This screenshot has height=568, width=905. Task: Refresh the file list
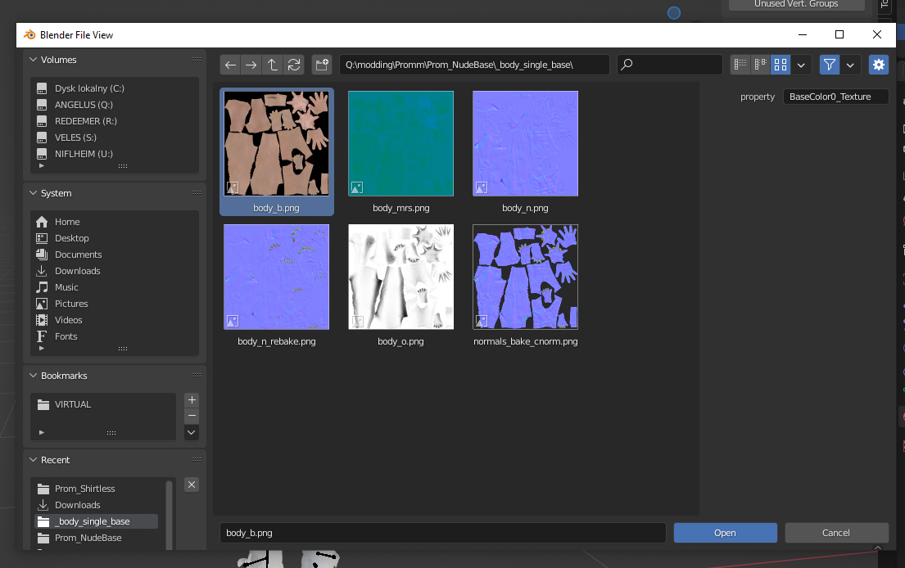pyautogui.click(x=293, y=65)
